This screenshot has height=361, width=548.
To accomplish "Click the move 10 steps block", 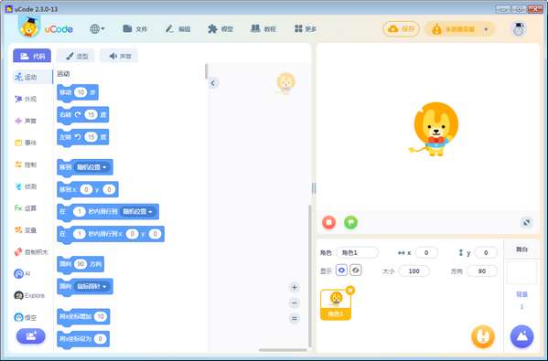I will [65, 92].
